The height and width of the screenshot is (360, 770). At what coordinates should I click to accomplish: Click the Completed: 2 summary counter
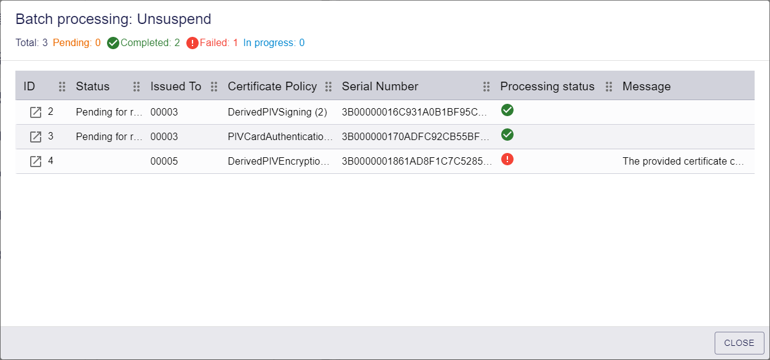pyautogui.click(x=143, y=43)
